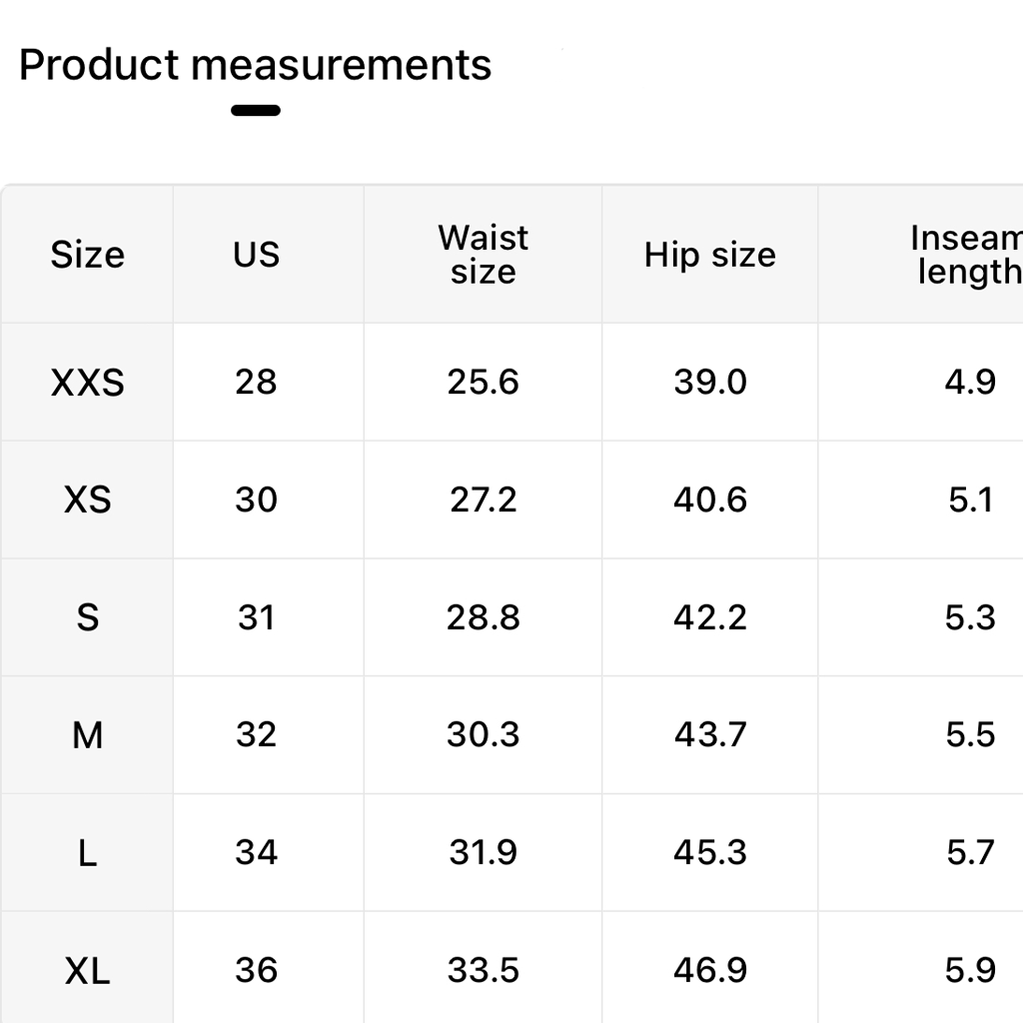This screenshot has width=1023, height=1023.
Task: Click the Inseam length column header
Action: [x=965, y=255]
